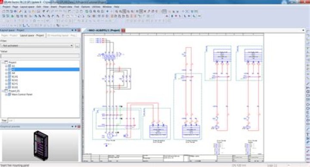Open the Help menu
The height and width of the screenshot is (167, 310).
[116, 7]
